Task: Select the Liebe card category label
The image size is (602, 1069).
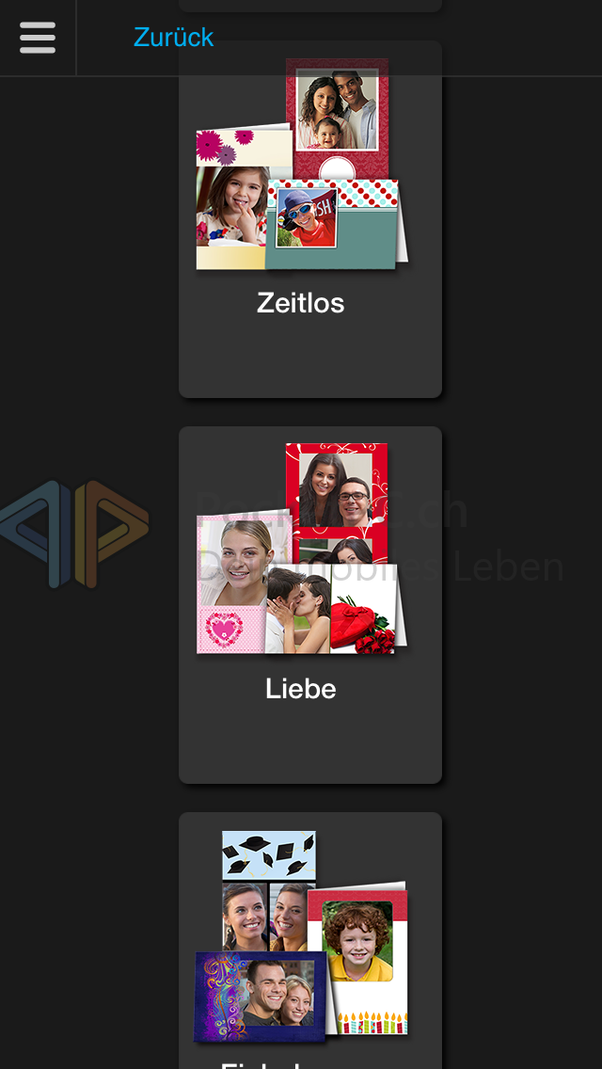Action: coord(301,689)
